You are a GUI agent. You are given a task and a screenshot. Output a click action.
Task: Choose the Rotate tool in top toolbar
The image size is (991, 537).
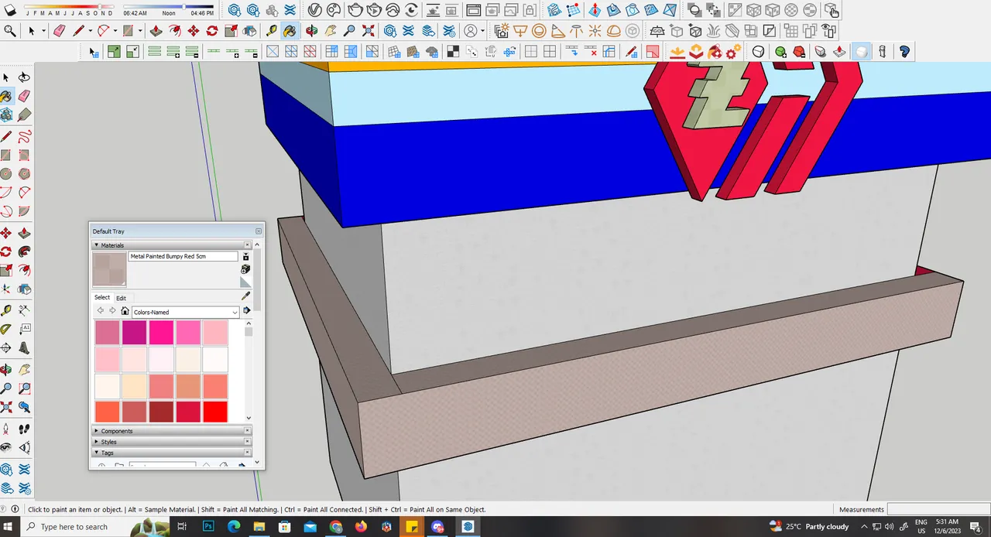(211, 31)
